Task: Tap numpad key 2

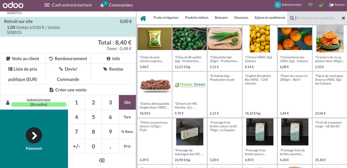Action: 93,102
